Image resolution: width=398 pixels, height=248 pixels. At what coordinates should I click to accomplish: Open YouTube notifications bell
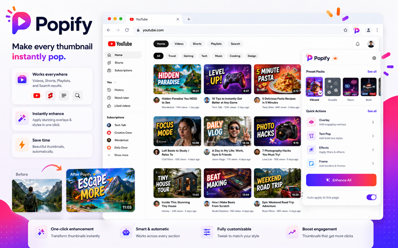(358, 44)
